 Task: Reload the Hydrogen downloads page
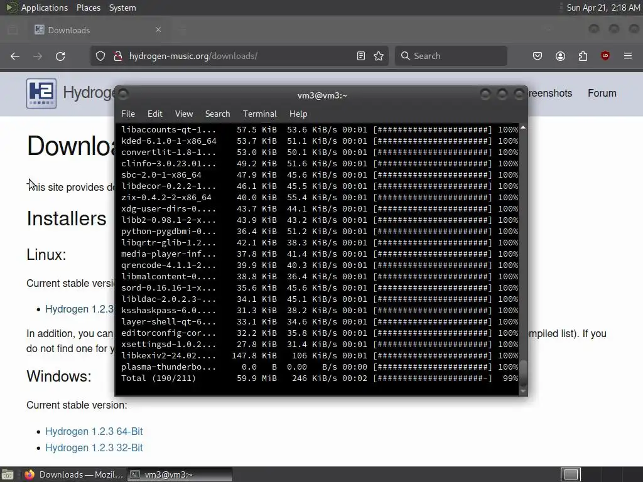tap(60, 56)
